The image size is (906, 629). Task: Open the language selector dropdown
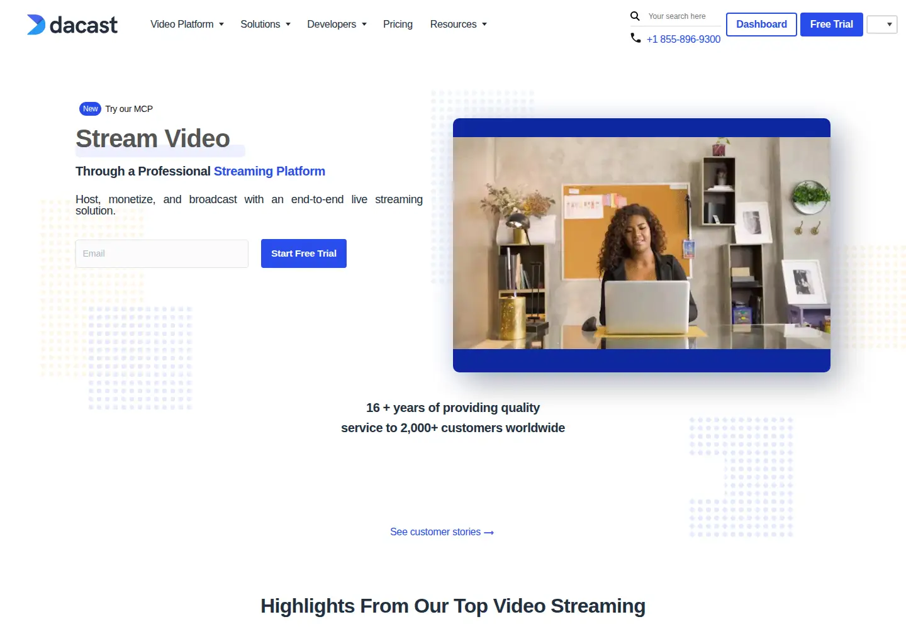[x=882, y=25]
